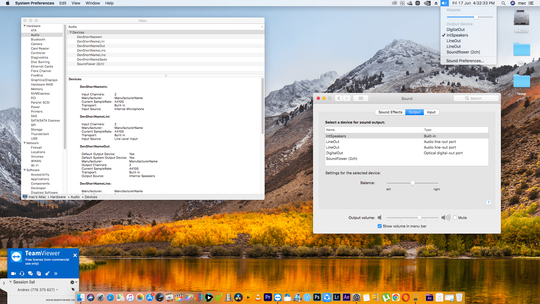Open TeamViewer voice over IP headset icon

(x=22, y=273)
